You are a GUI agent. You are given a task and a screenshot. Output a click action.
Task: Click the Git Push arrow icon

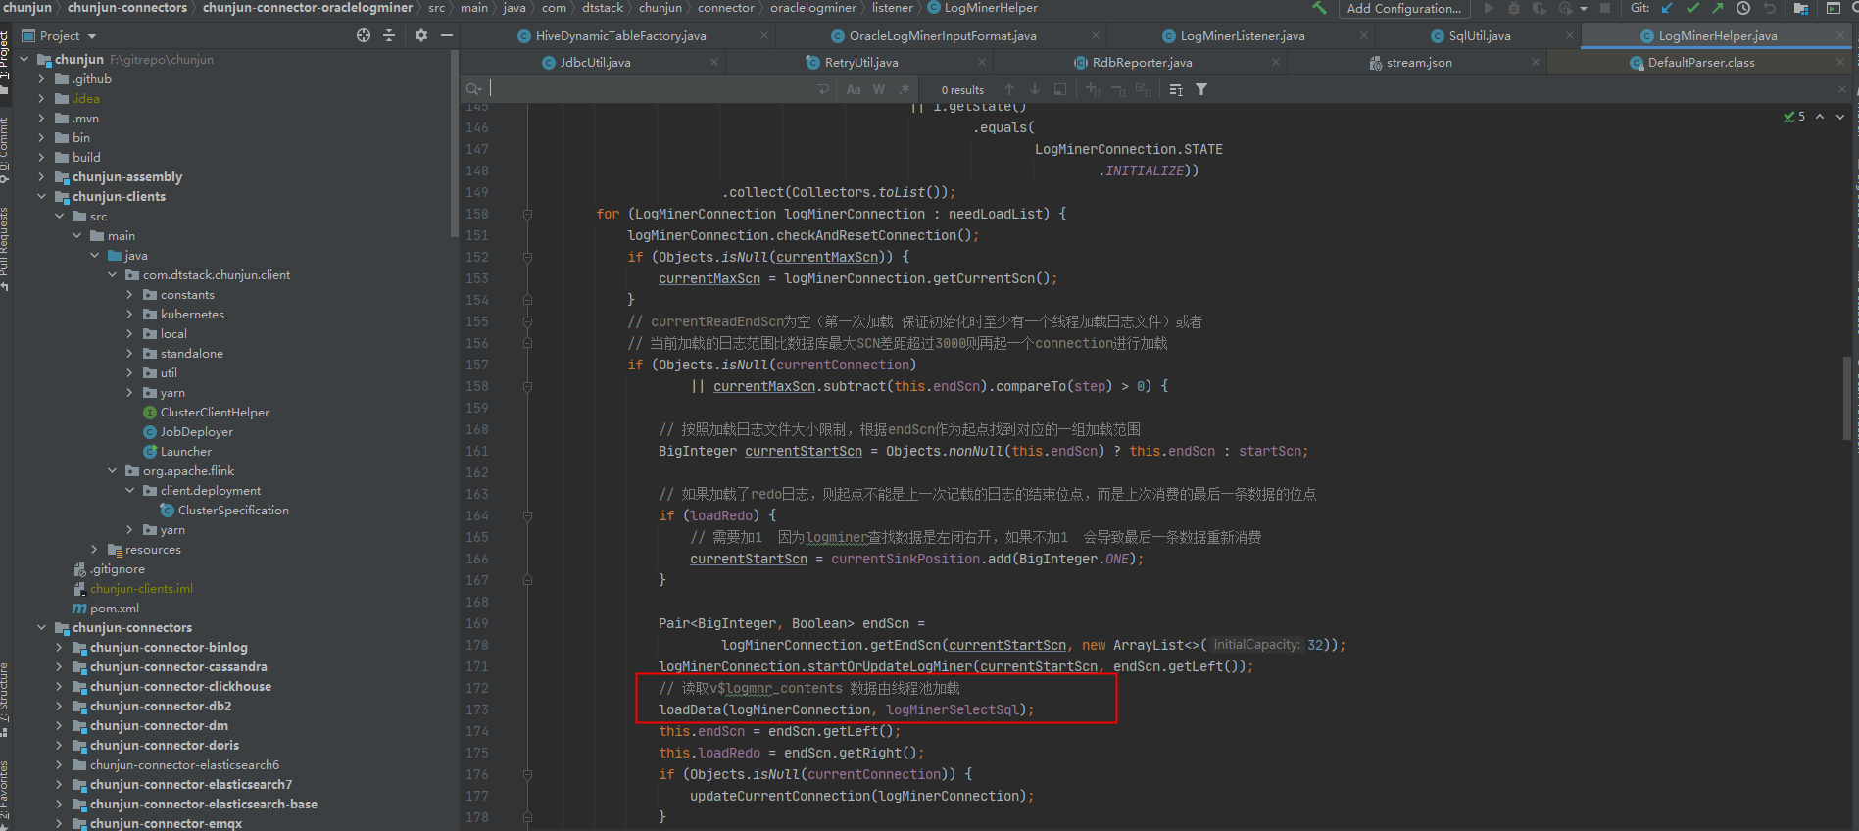pos(1718,8)
